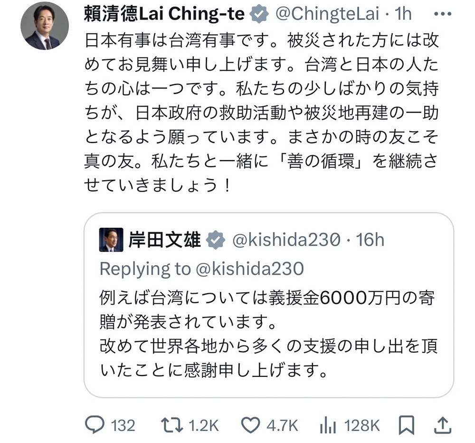Click Kishida Fumio's profile picture
475x443 pixels.
110,240
